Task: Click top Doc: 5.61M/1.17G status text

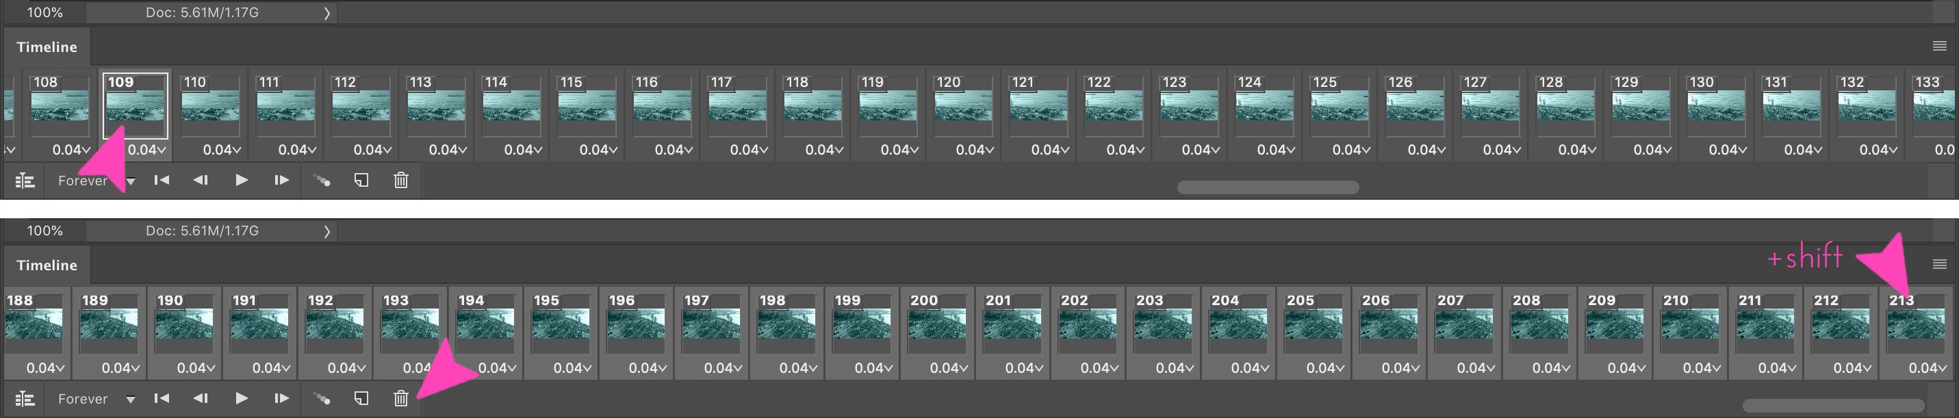Action: 203,13
